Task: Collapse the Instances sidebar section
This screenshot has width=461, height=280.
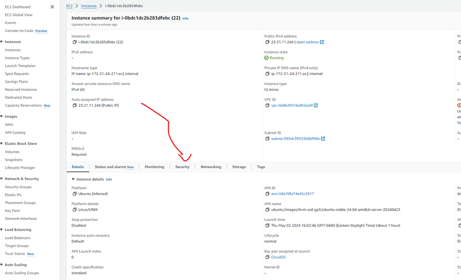Action: (x=1, y=42)
